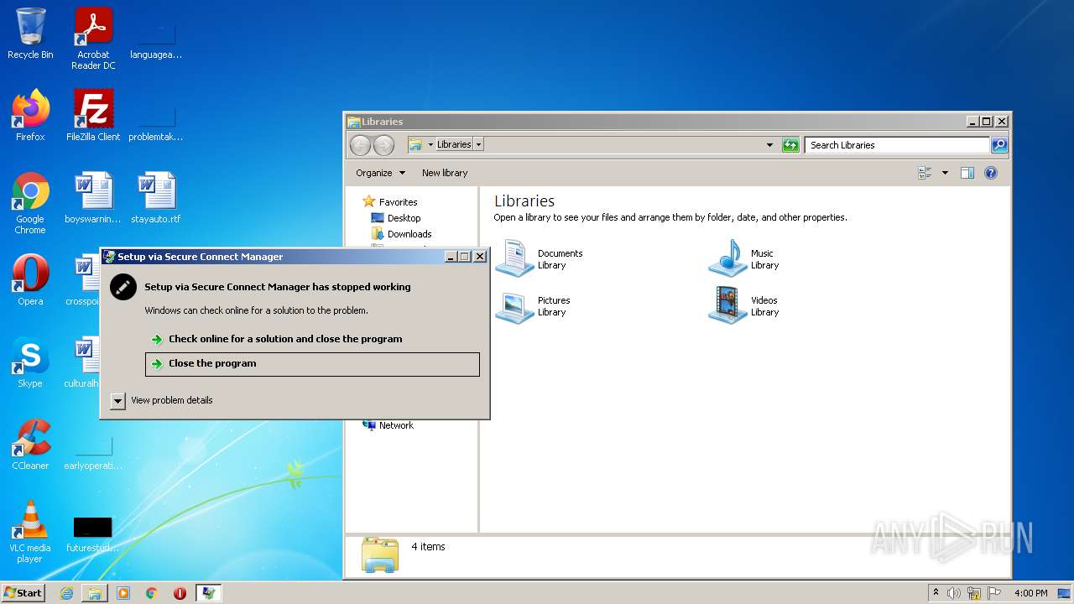Click the Back navigation arrow in Libraries
The width and height of the screenshot is (1074, 604).
coord(360,145)
